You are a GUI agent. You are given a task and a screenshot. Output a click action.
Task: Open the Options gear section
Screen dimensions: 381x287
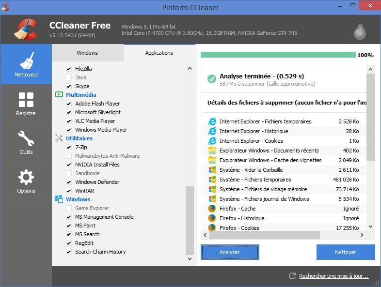click(26, 181)
